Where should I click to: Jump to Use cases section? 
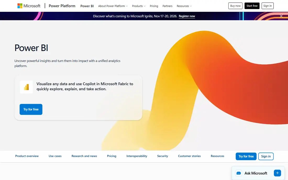[x=55, y=156]
